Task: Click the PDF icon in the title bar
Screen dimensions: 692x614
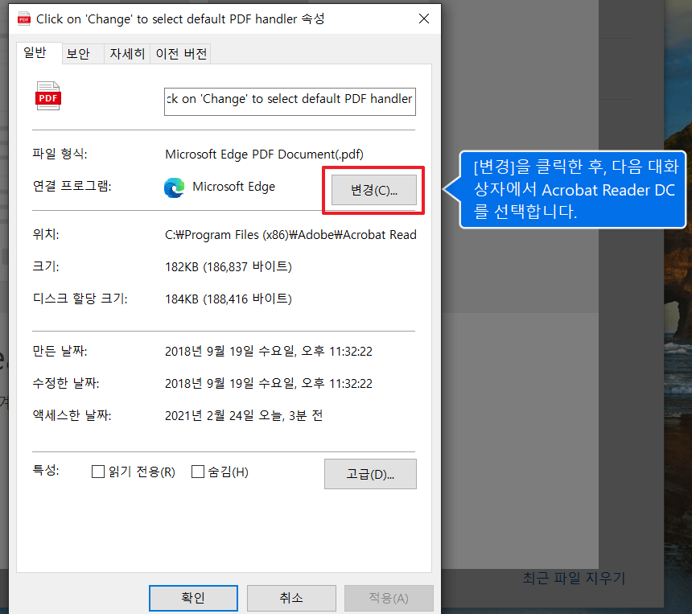Action: [24, 19]
